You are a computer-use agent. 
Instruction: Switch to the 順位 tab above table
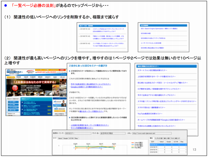[151, 138]
